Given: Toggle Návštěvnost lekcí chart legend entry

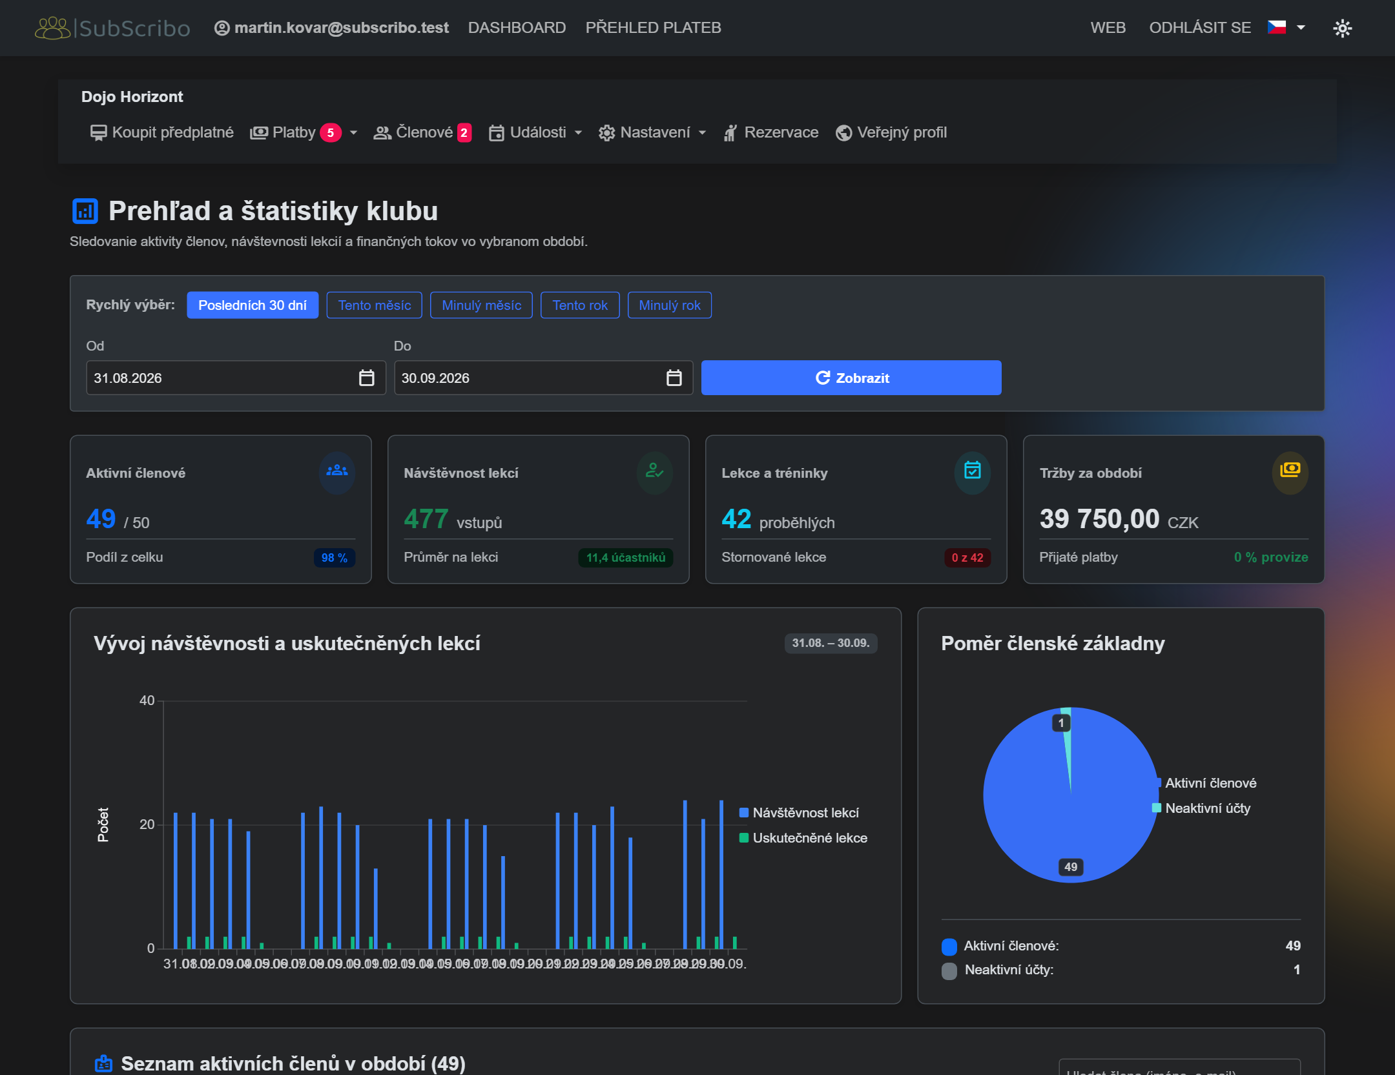Looking at the screenshot, I should (x=799, y=813).
